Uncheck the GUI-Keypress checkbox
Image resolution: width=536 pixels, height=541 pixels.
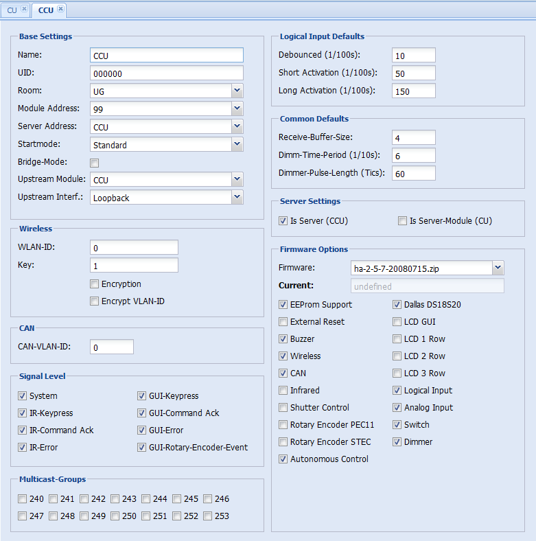click(142, 396)
